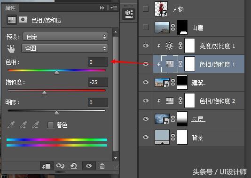Click the brightness sun icon on 亮度/对比度 1
251x178 pixels.
coord(169,46)
